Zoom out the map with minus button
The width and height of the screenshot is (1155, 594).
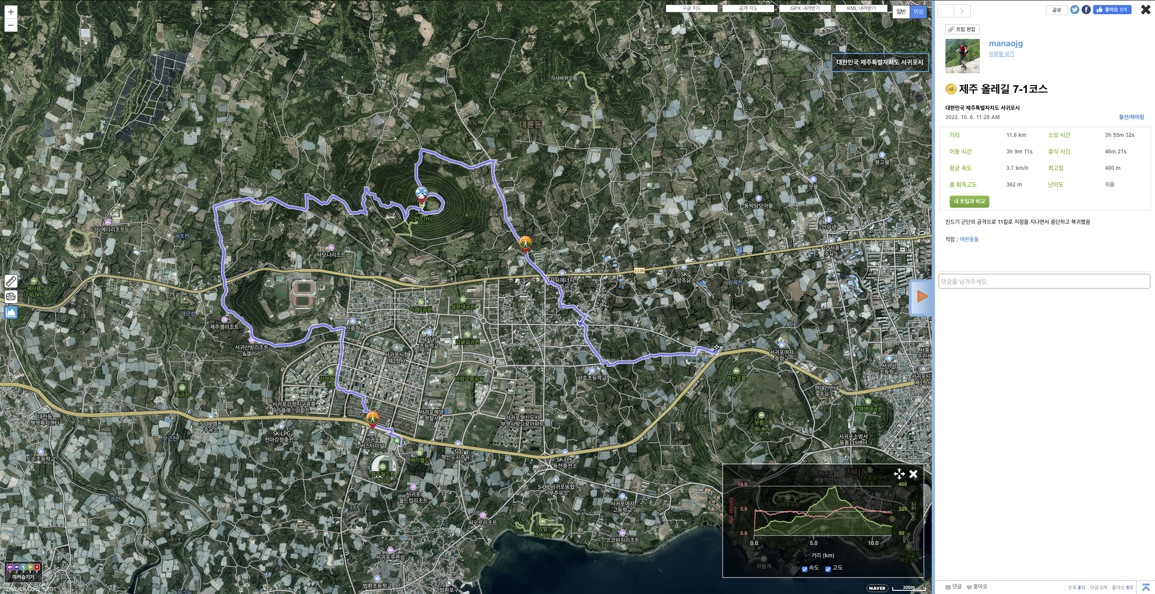[x=11, y=25]
